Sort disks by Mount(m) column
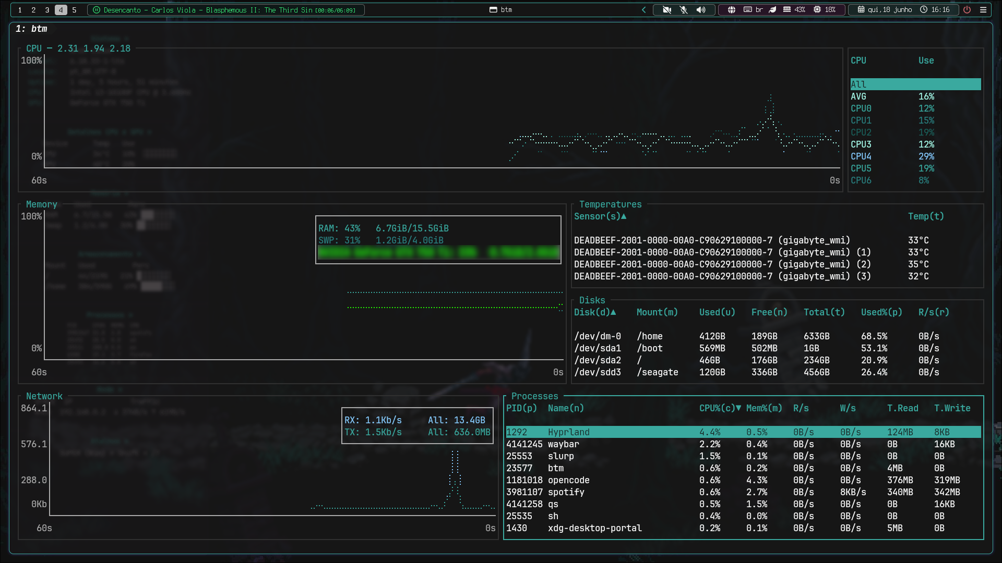Viewport: 1002px width, 563px height. pos(657,312)
